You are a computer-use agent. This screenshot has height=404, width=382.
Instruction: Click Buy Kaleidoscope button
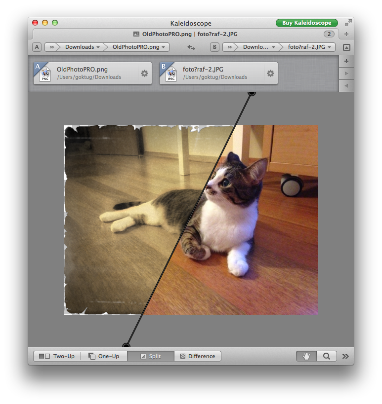click(306, 23)
